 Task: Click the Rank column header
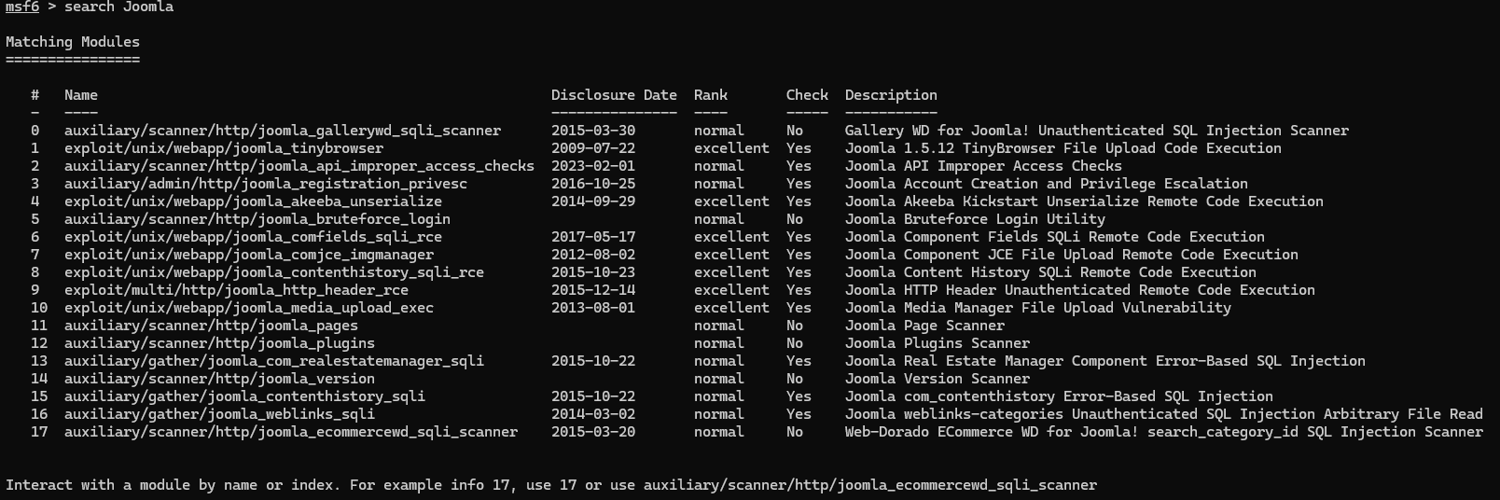(x=711, y=95)
